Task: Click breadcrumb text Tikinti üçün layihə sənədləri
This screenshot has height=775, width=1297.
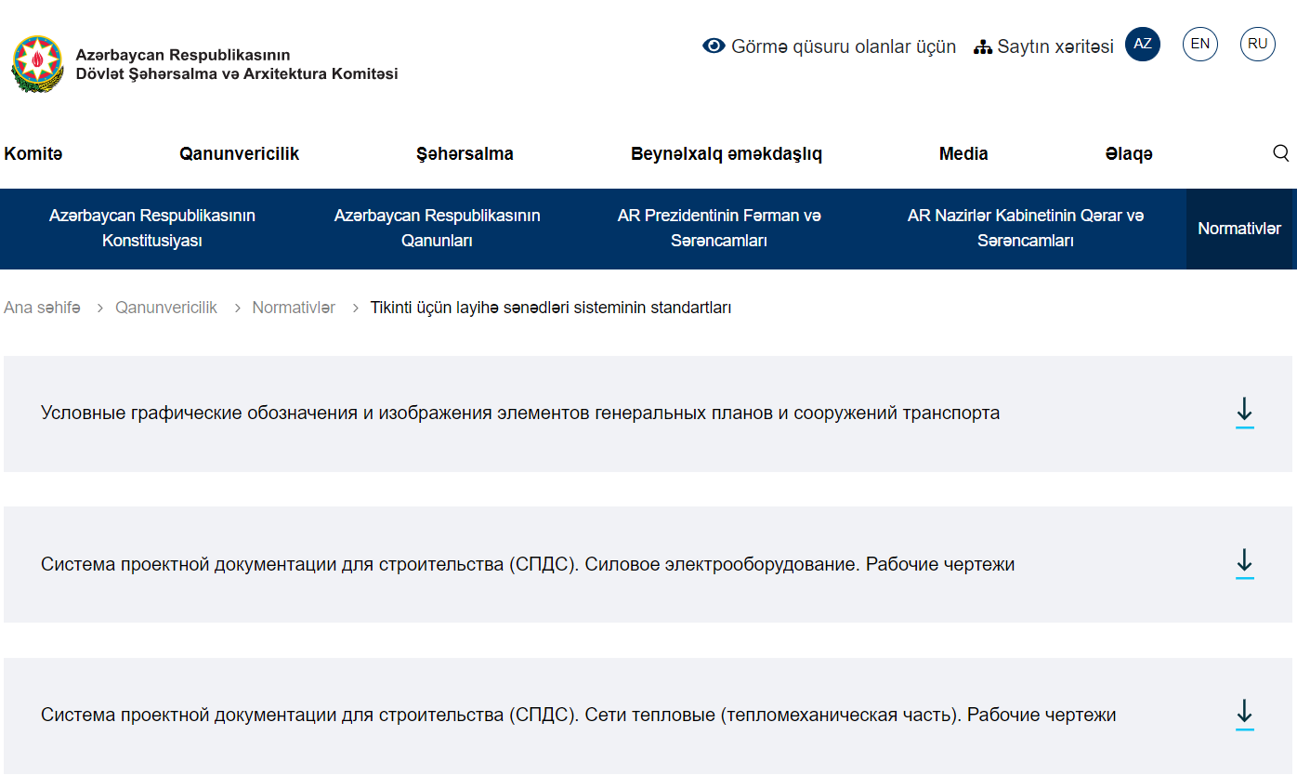Action: 551,308
